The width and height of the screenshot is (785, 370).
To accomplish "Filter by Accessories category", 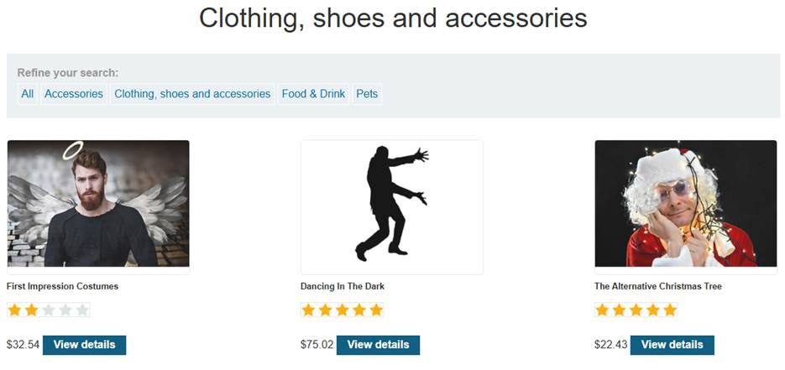I will click(x=74, y=94).
